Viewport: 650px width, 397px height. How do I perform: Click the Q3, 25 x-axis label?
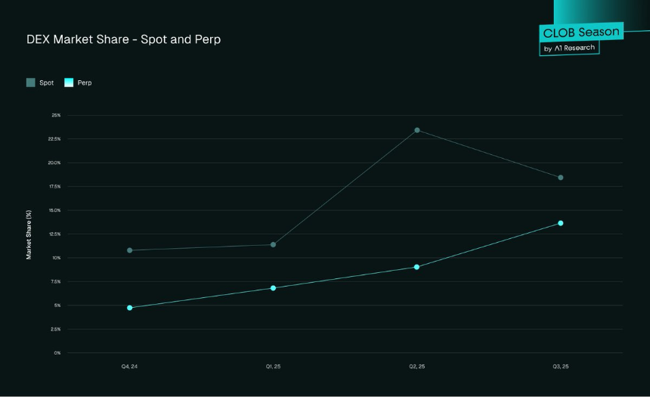tap(561, 366)
